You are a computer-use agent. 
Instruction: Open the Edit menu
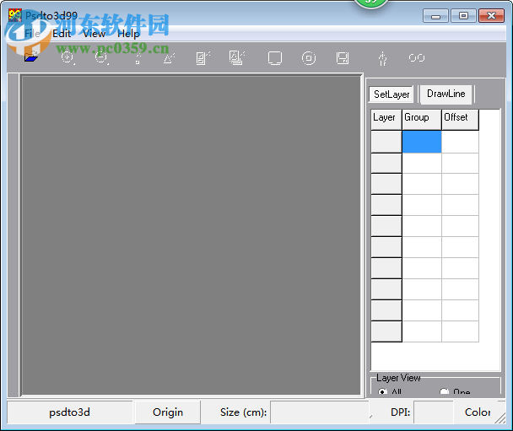62,34
